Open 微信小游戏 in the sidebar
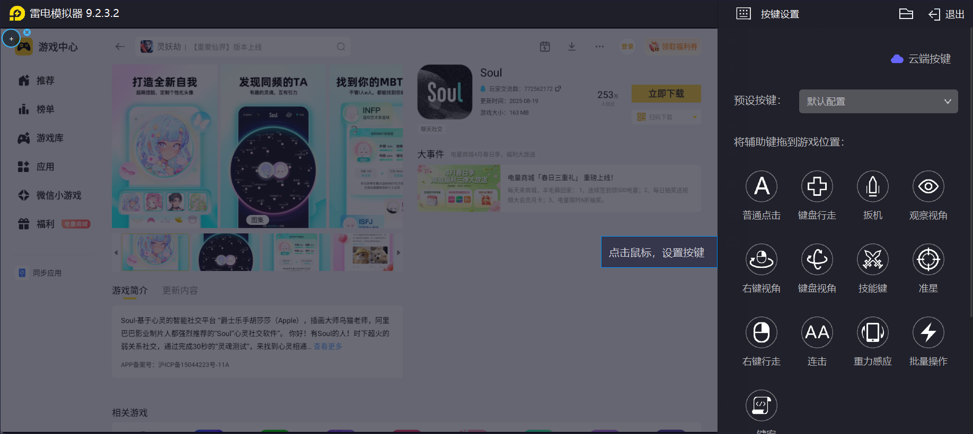973x434 pixels. (50, 195)
